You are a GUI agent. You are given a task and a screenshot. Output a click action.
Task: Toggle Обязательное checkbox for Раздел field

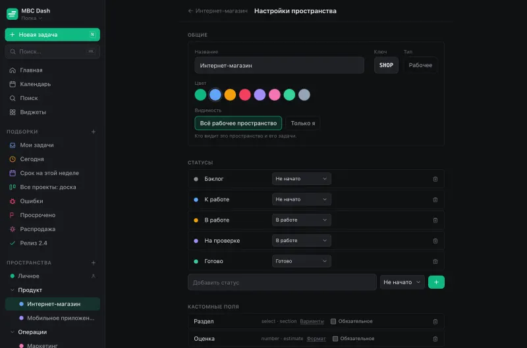coord(333,322)
